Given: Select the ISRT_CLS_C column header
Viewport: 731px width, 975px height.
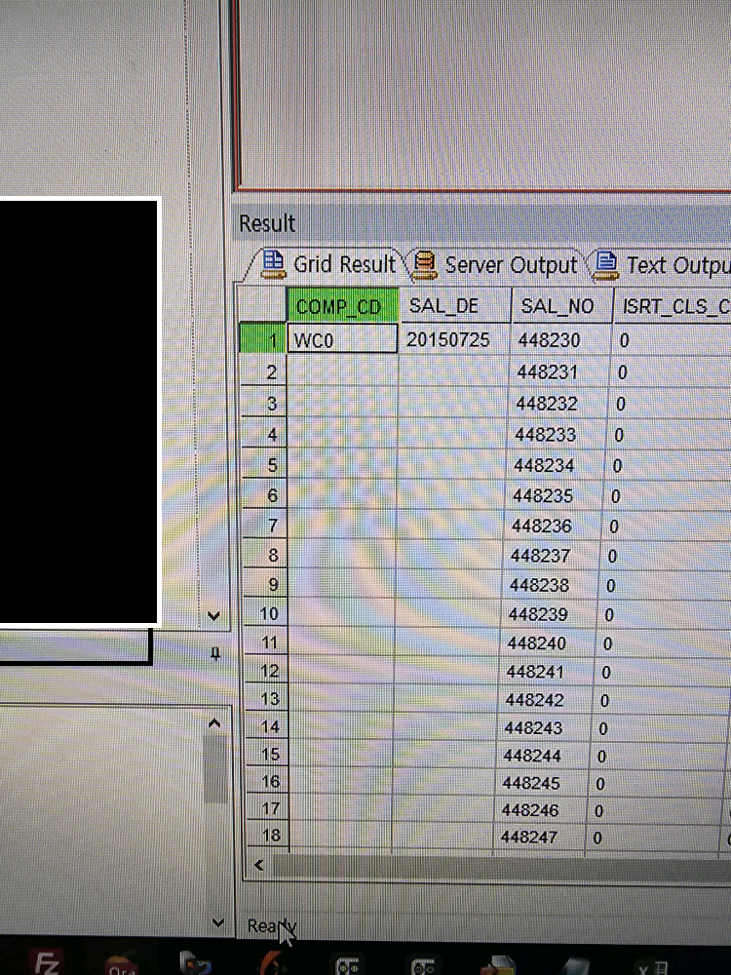Looking at the screenshot, I should click(673, 306).
